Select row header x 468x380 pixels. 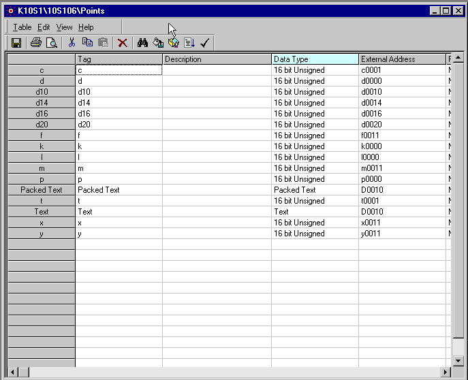click(42, 223)
